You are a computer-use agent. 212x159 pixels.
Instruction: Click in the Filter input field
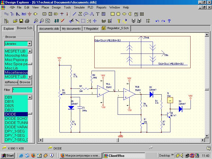click(23, 90)
